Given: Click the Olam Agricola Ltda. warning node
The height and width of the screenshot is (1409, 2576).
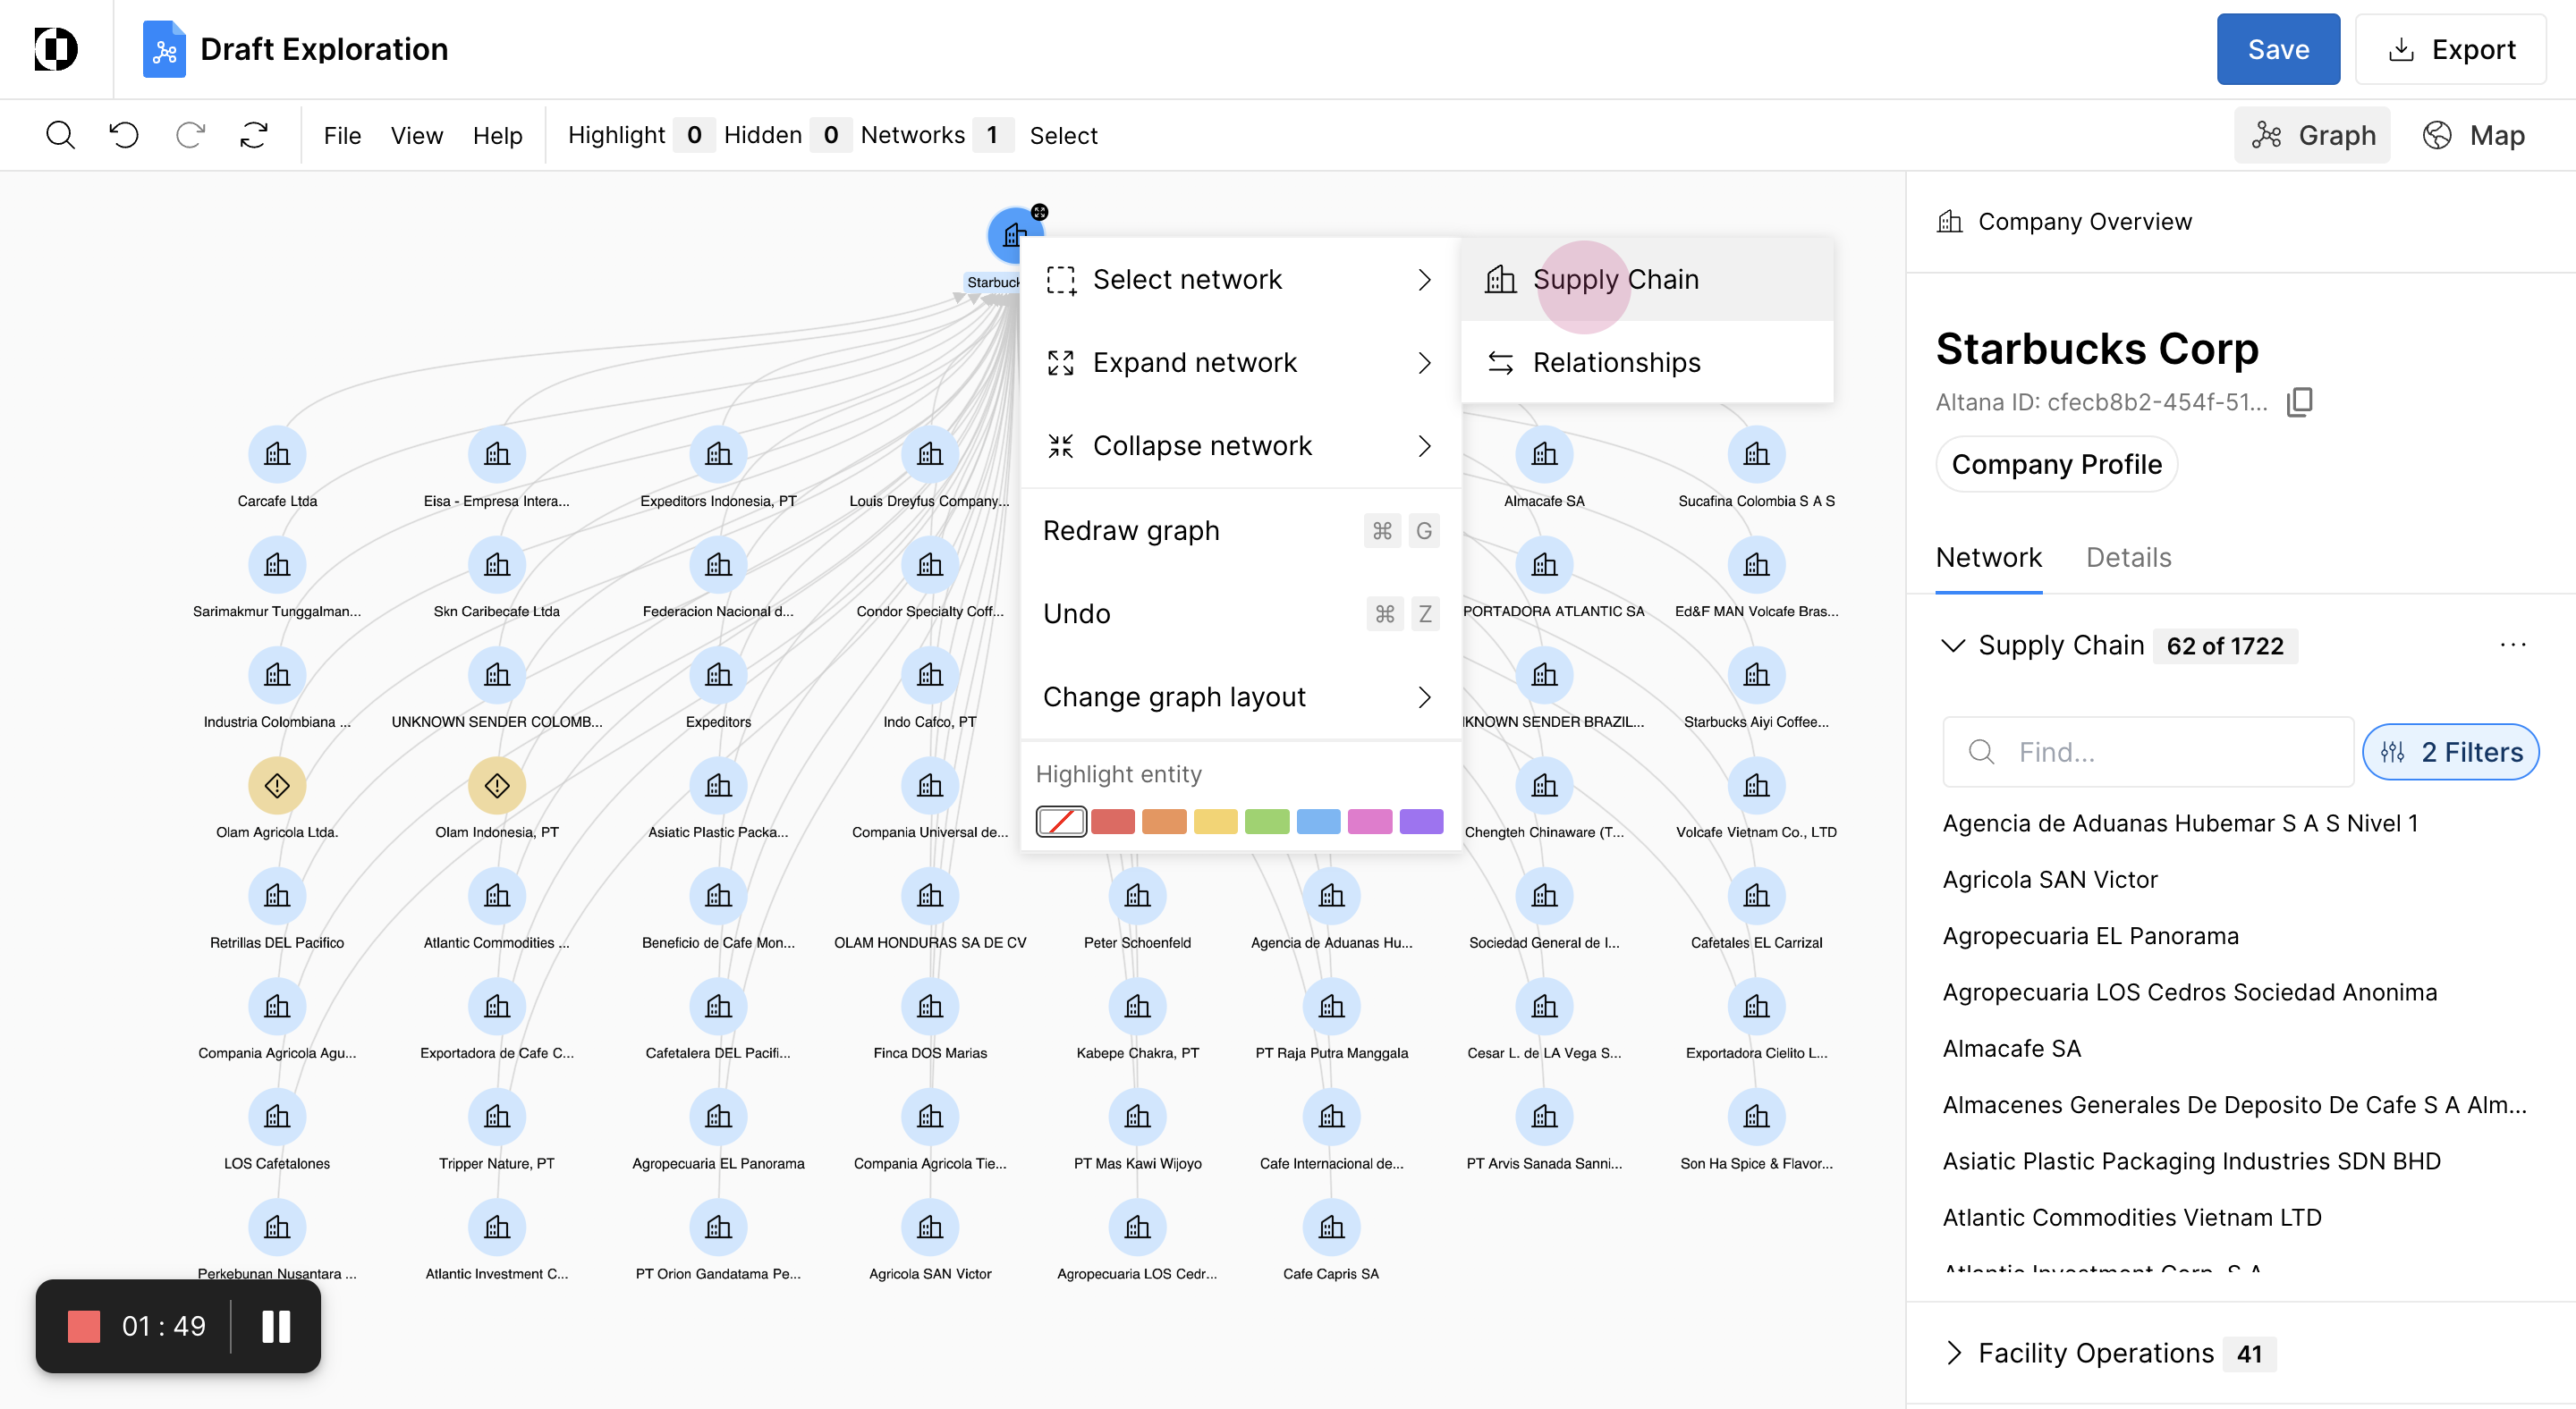Looking at the screenshot, I should coord(277,786).
